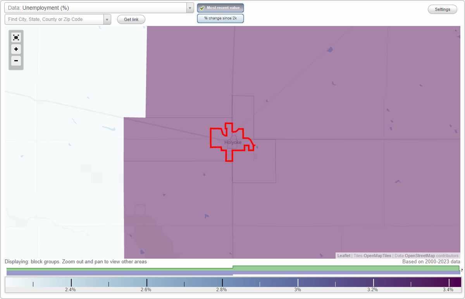Click the map full-extent reset icon

pos(16,38)
